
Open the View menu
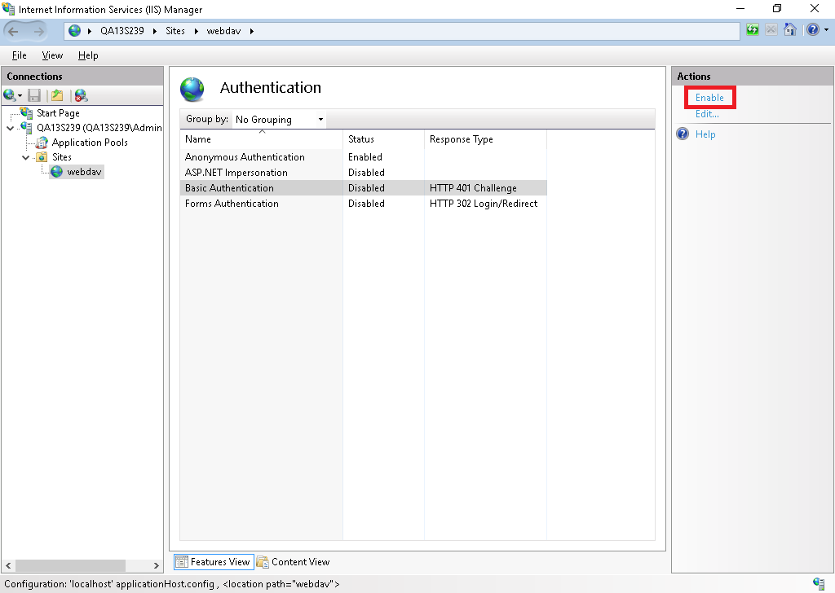52,55
